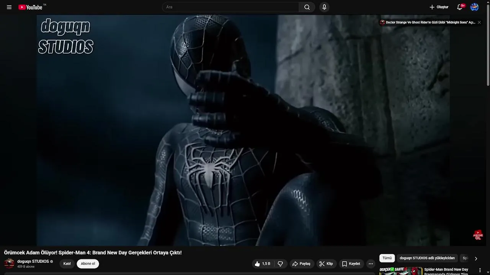This screenshot has width=490, height=275.
Task: Open doguqn STUDIOS channel avatar
Action: click(x=9, y=264)
